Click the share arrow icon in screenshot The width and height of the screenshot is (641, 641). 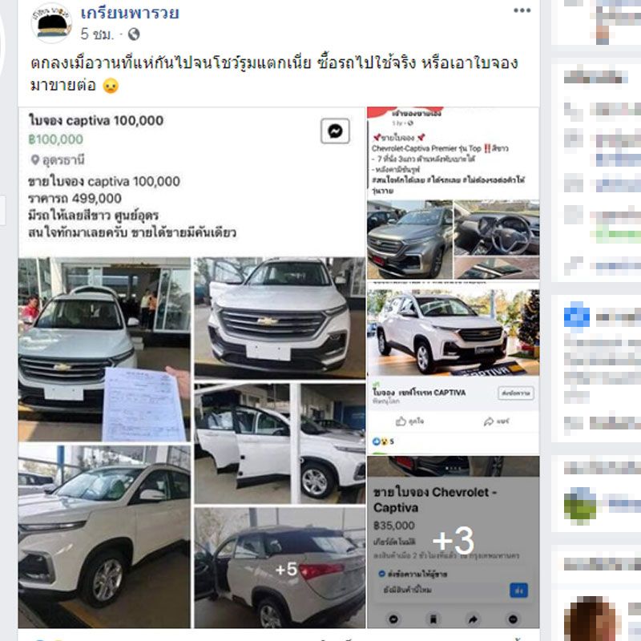tap(489, 421)
